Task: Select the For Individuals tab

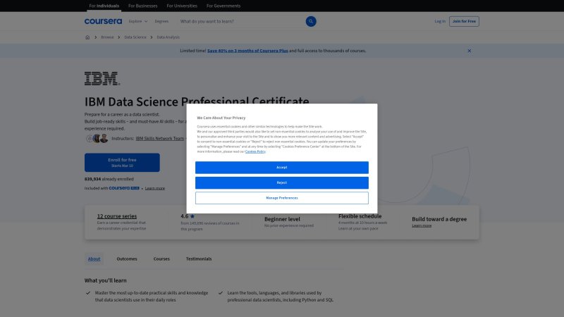Action: tap(104, 6)
